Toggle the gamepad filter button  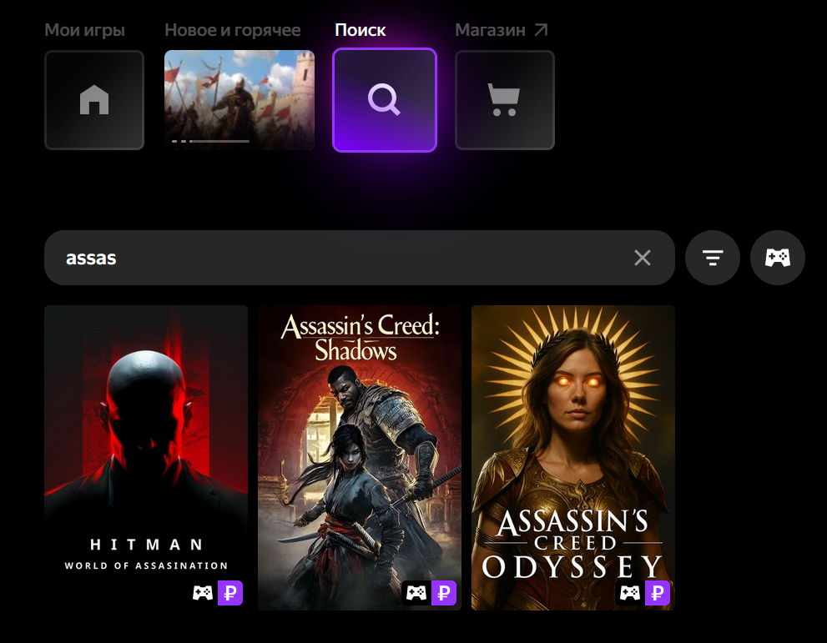click(x=778, y=258)
